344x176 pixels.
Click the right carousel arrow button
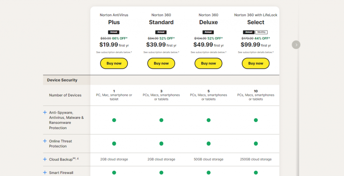point(296,45)
